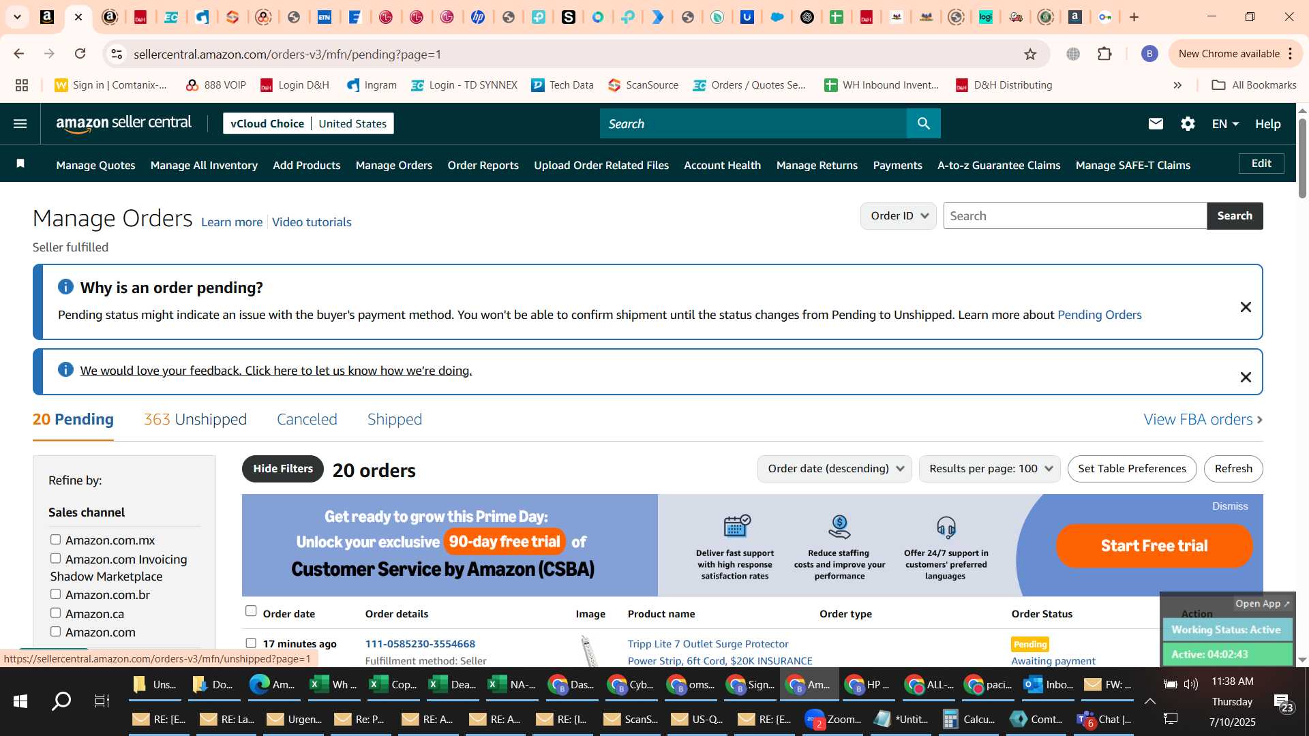
Task: Open the Chrome apps grid shortcut
Action: (x=22, y=85)
